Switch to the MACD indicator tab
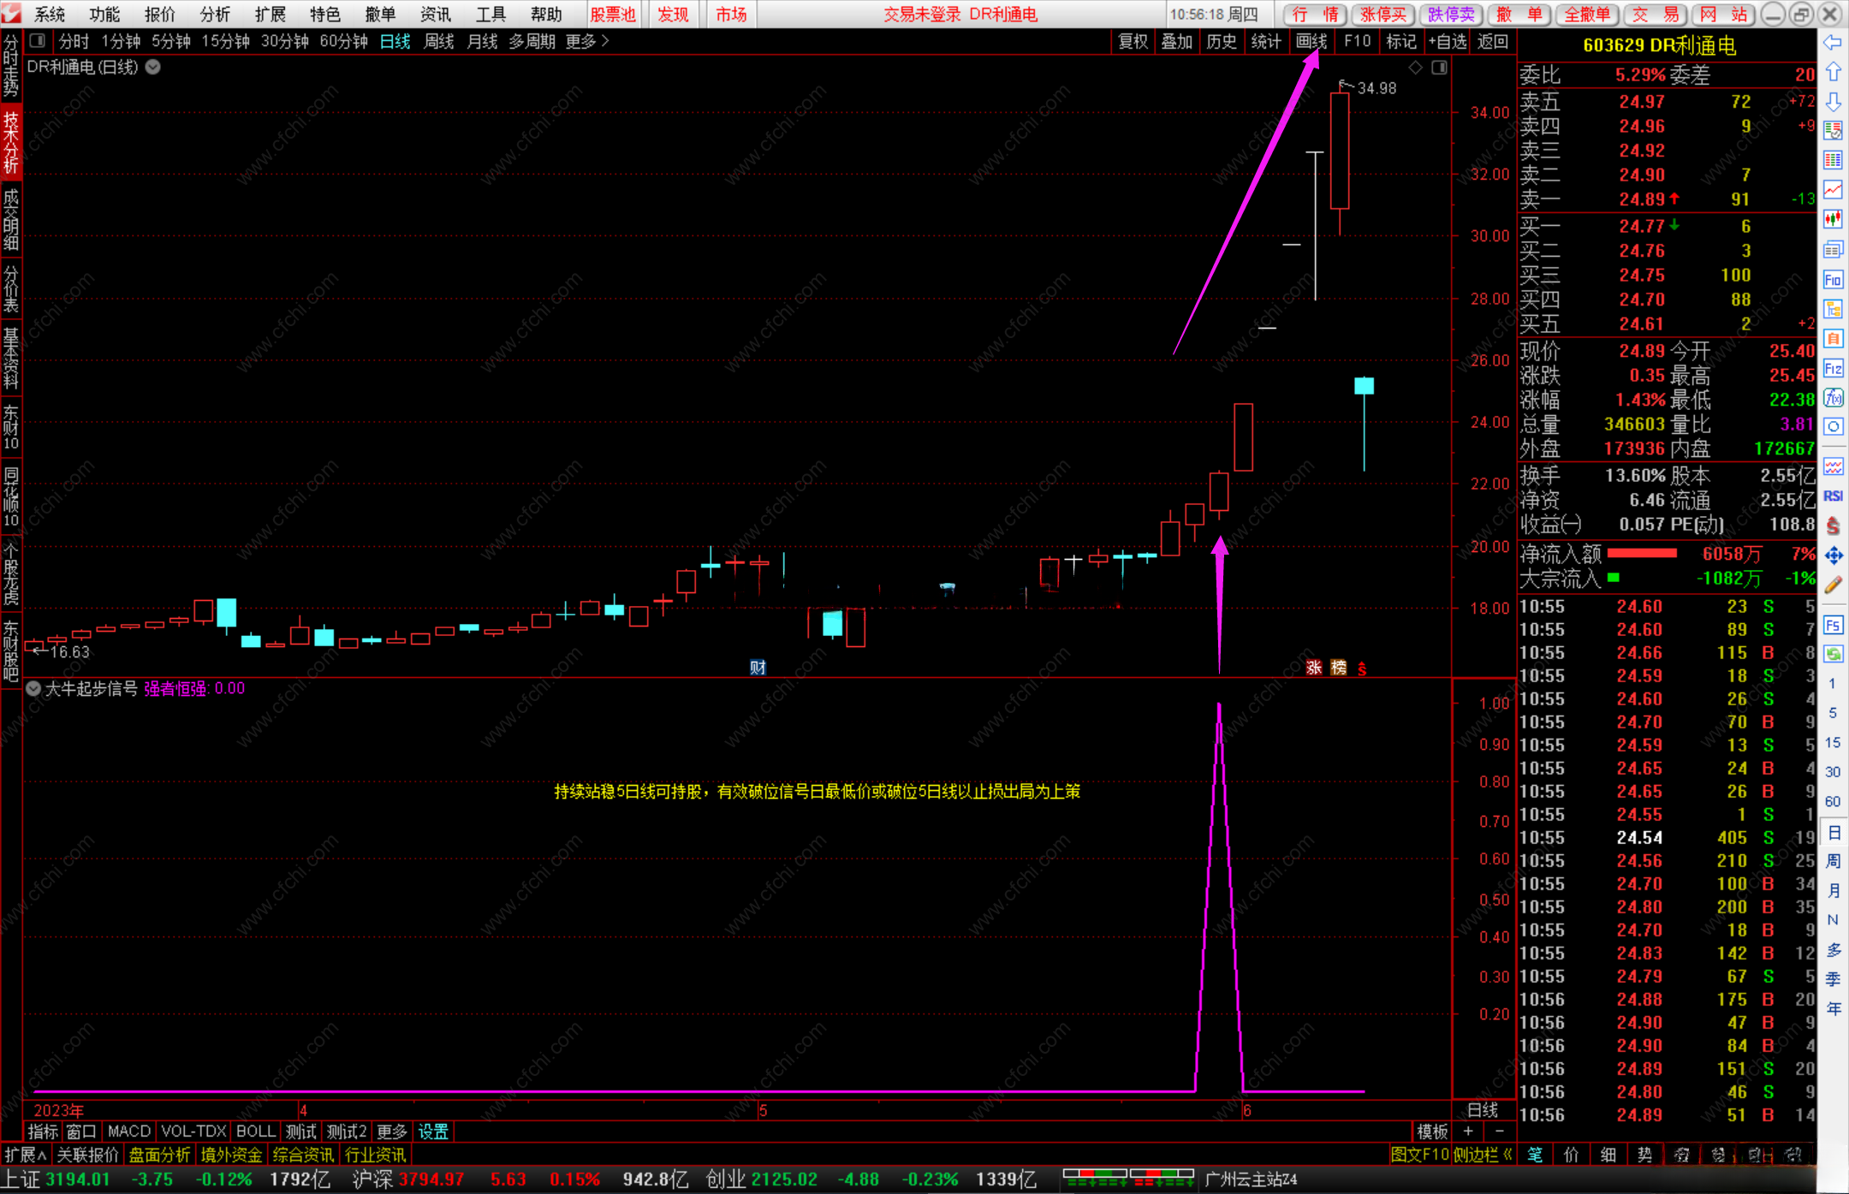The image size is (1849, 1194). click(128, 1132)
